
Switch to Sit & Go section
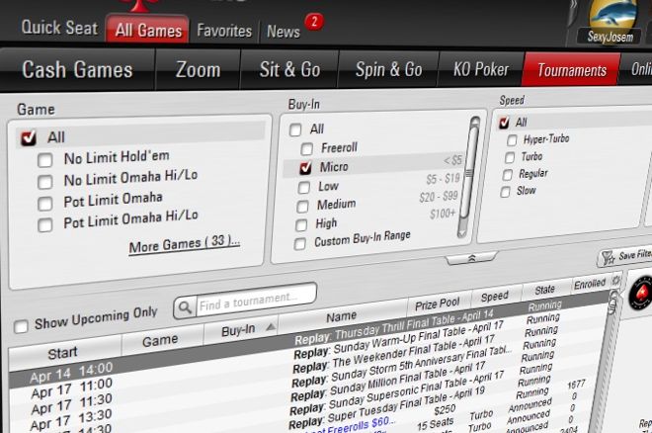(x=289, y=69)
